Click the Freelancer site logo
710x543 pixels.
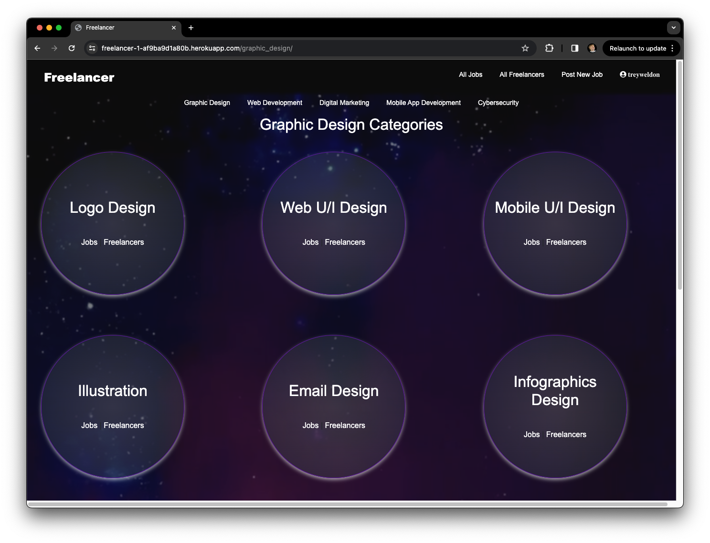point(79,77)
